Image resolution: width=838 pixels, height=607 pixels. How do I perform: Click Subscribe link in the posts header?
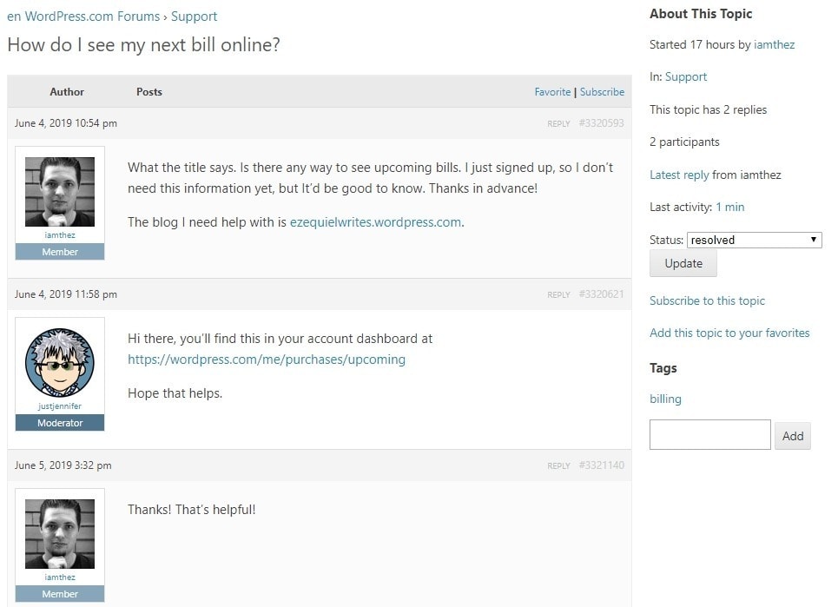pos(602,92)
